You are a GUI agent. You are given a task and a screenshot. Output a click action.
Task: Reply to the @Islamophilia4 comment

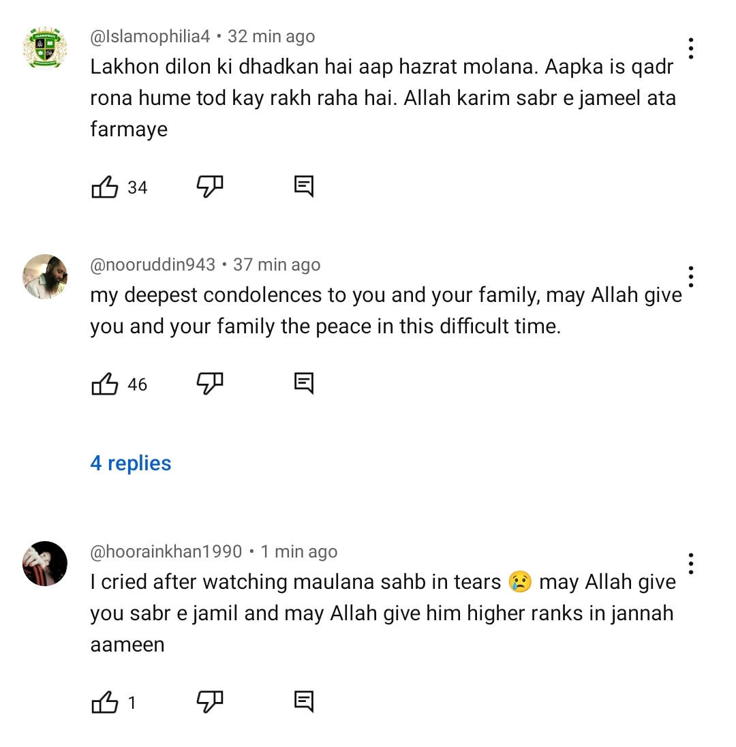click(304, 186)
